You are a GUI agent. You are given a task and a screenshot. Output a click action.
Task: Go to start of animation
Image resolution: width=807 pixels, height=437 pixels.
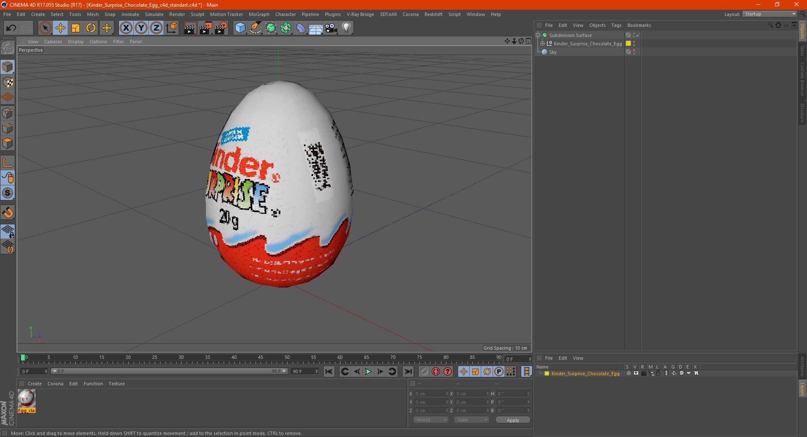click(x=329, y=371)
